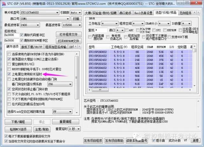Toggle 振荡器放大增益 checkbox
Viewport: 204px width, 147px height.
click(x=9, y=59)
